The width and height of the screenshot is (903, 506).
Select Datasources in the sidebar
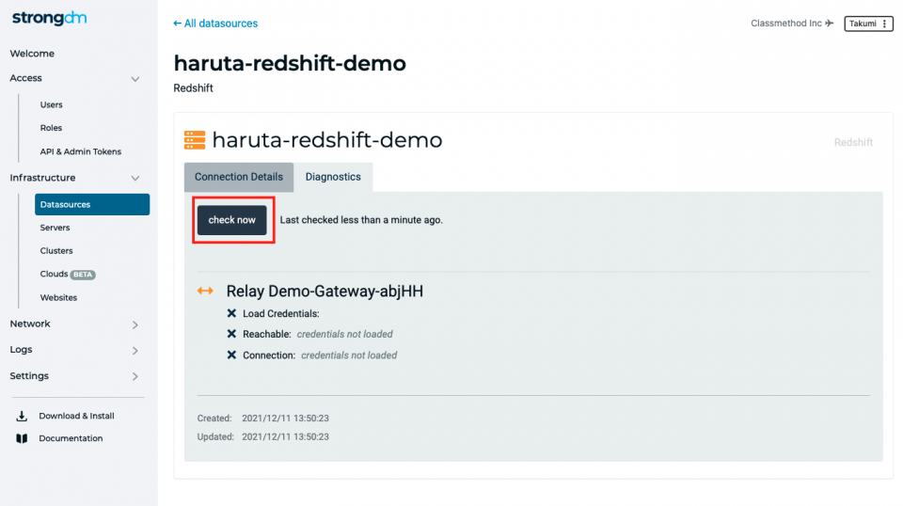point(92,204)
